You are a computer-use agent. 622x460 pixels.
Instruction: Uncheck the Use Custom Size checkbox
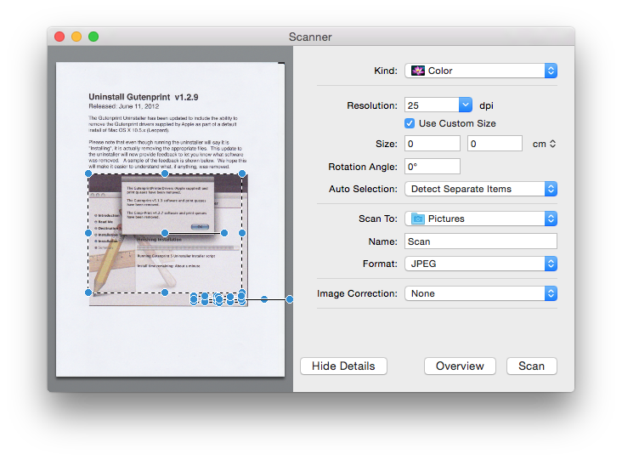pyautogui.click(x=410, y=123)
